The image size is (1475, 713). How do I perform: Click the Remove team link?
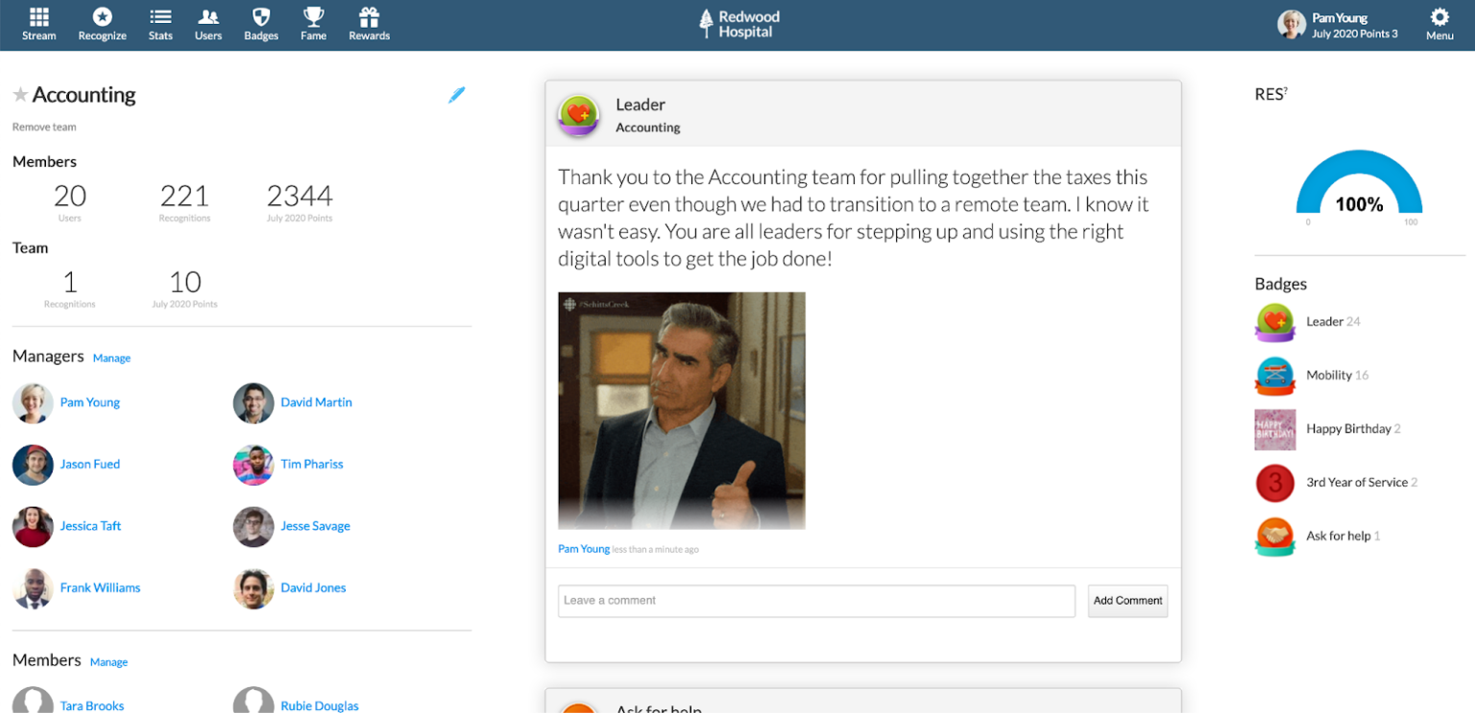point(43,126)
